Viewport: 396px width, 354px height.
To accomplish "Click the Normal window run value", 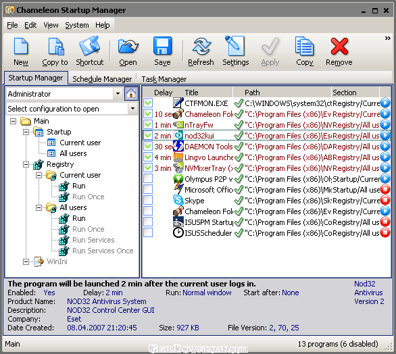I will 207,293.
